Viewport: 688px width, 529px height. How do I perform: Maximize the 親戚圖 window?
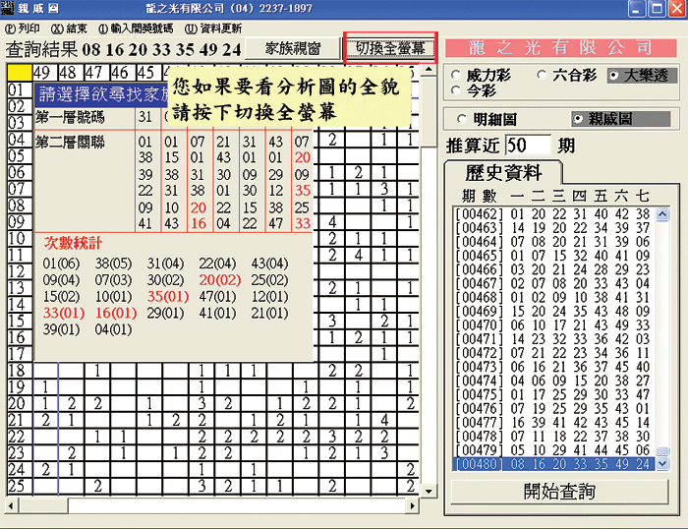tap(657, 9)
